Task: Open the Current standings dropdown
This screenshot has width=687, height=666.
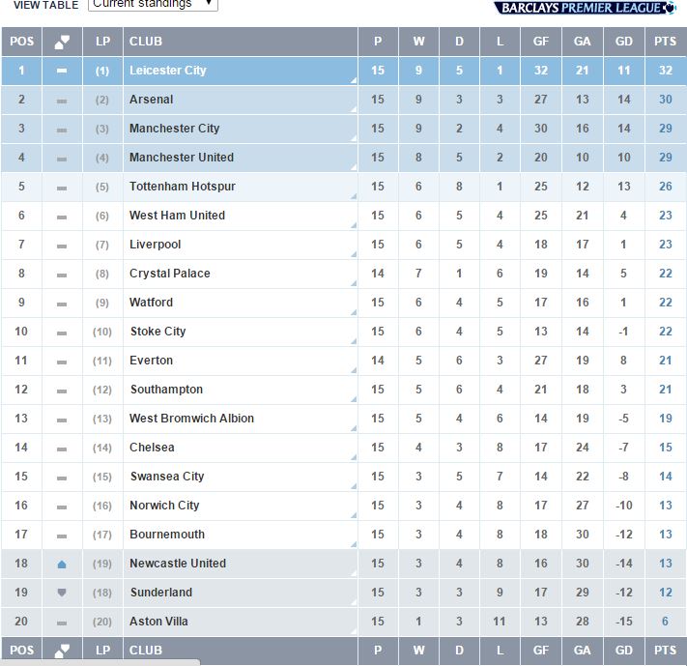Action: (153, 5)
